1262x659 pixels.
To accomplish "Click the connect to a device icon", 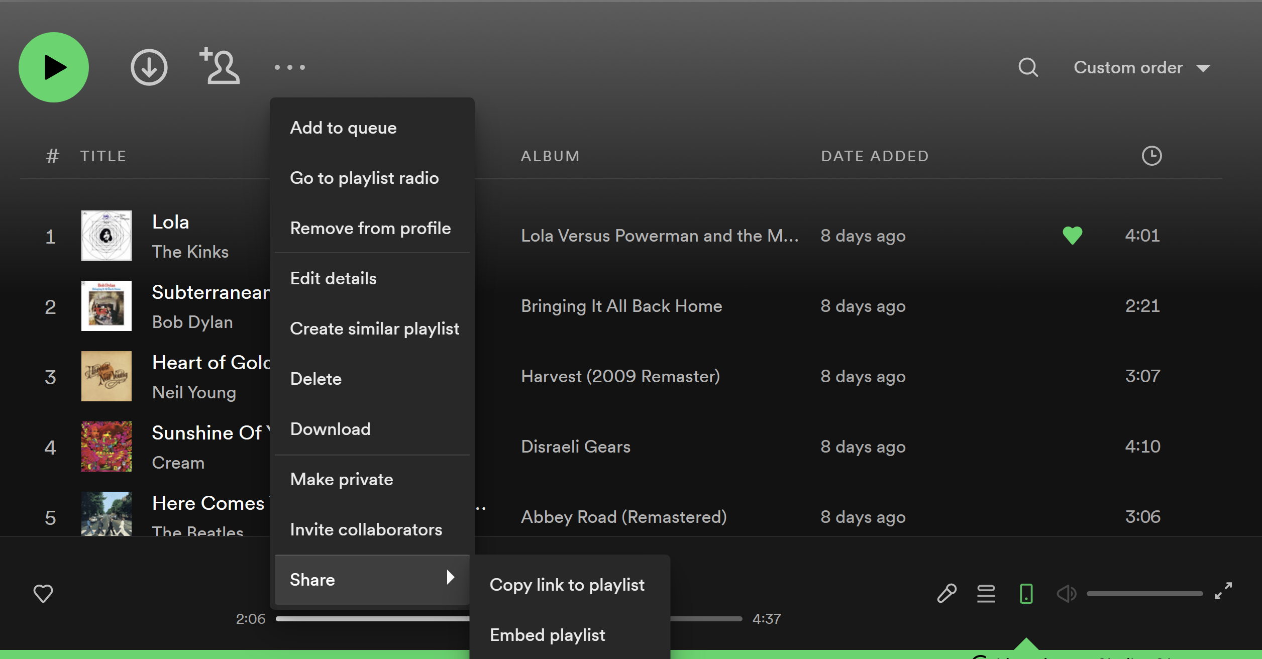I will tap(1026, 593).
